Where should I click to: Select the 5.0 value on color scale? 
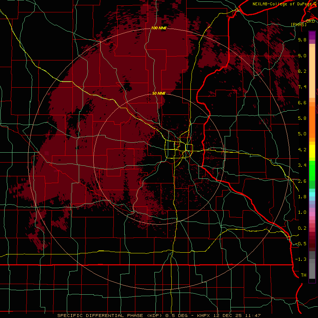point(302,134)
